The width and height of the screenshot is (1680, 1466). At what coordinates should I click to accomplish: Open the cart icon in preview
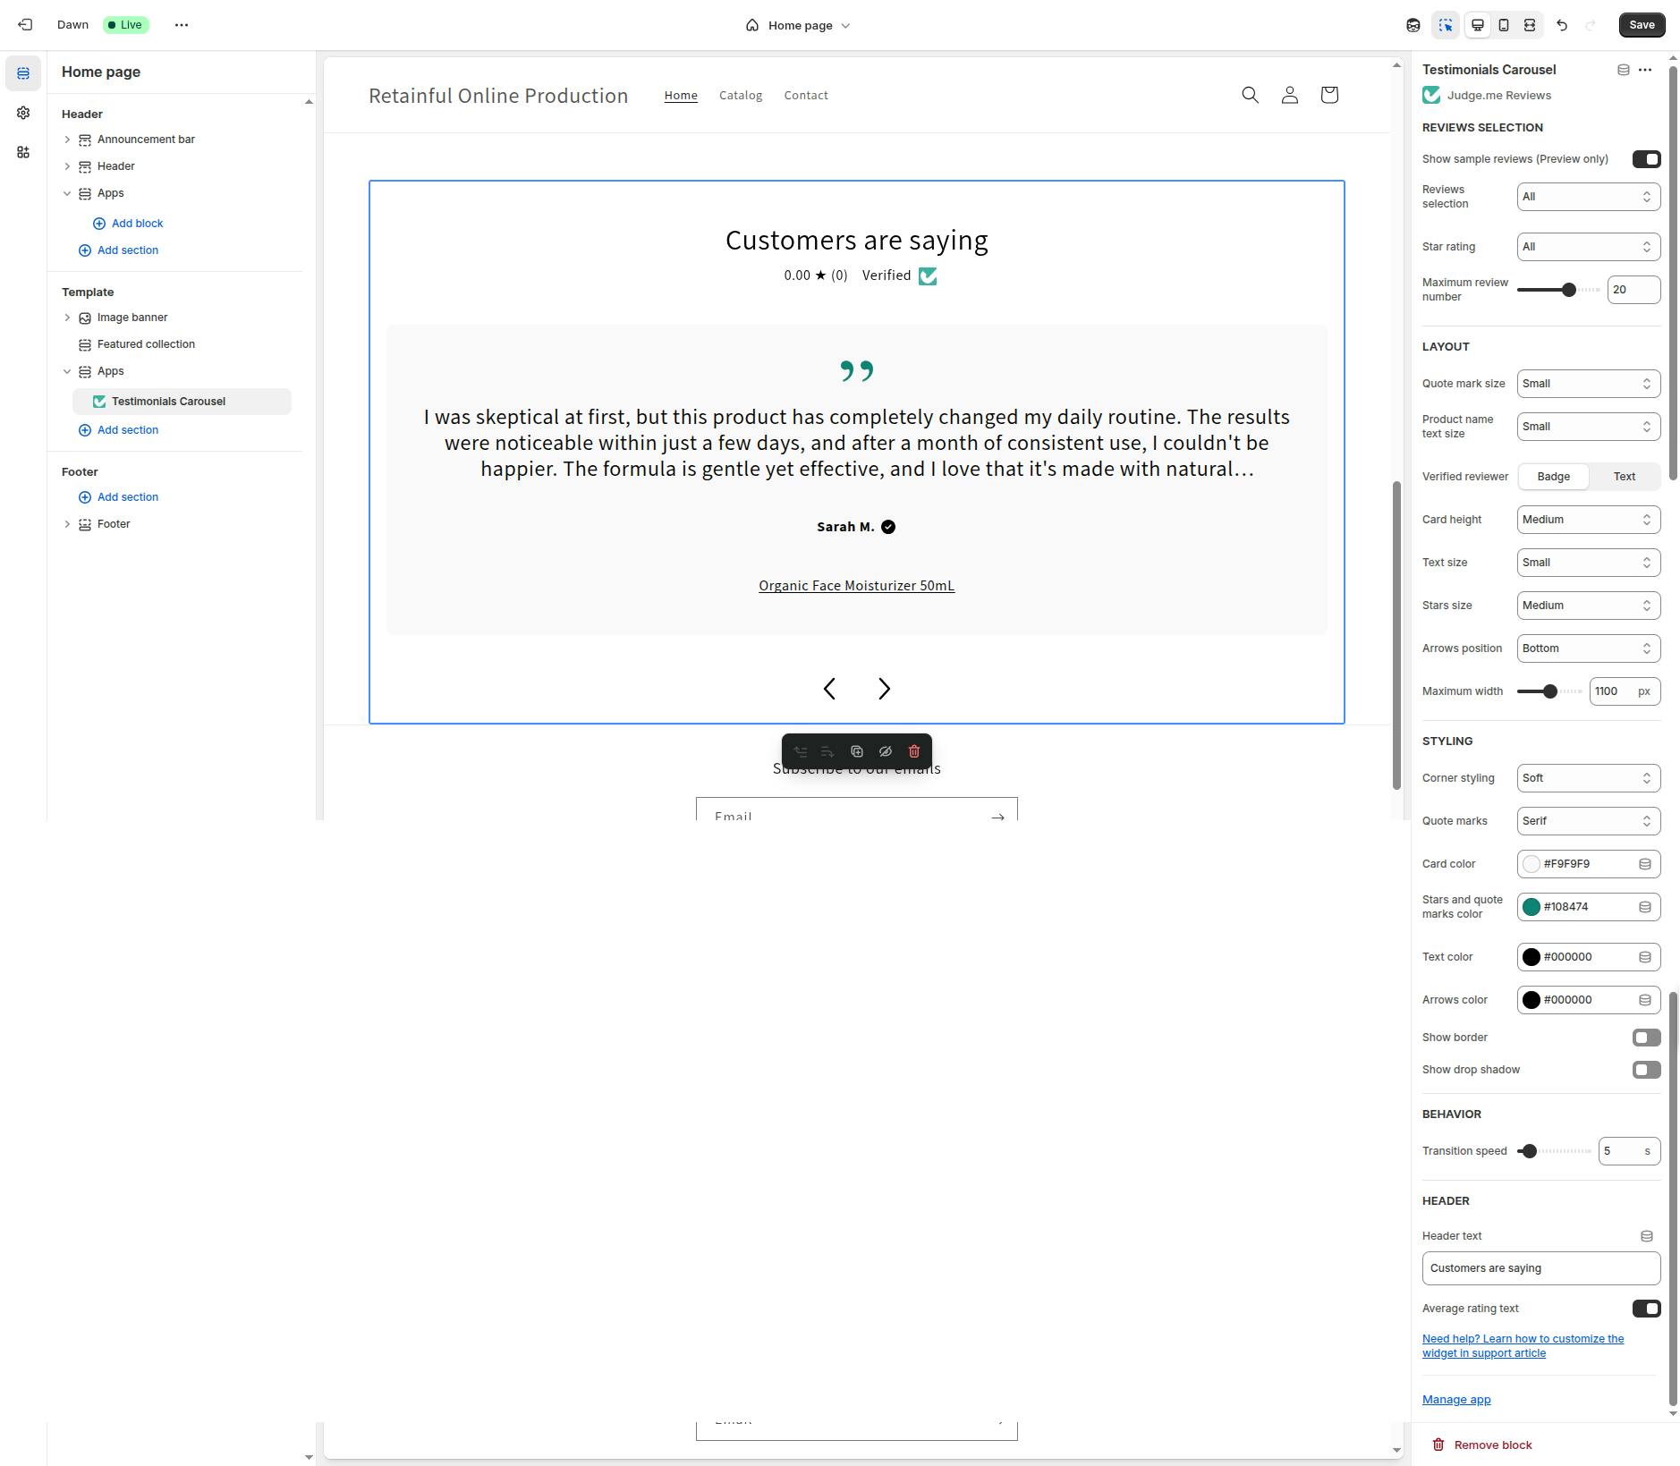1328,95
